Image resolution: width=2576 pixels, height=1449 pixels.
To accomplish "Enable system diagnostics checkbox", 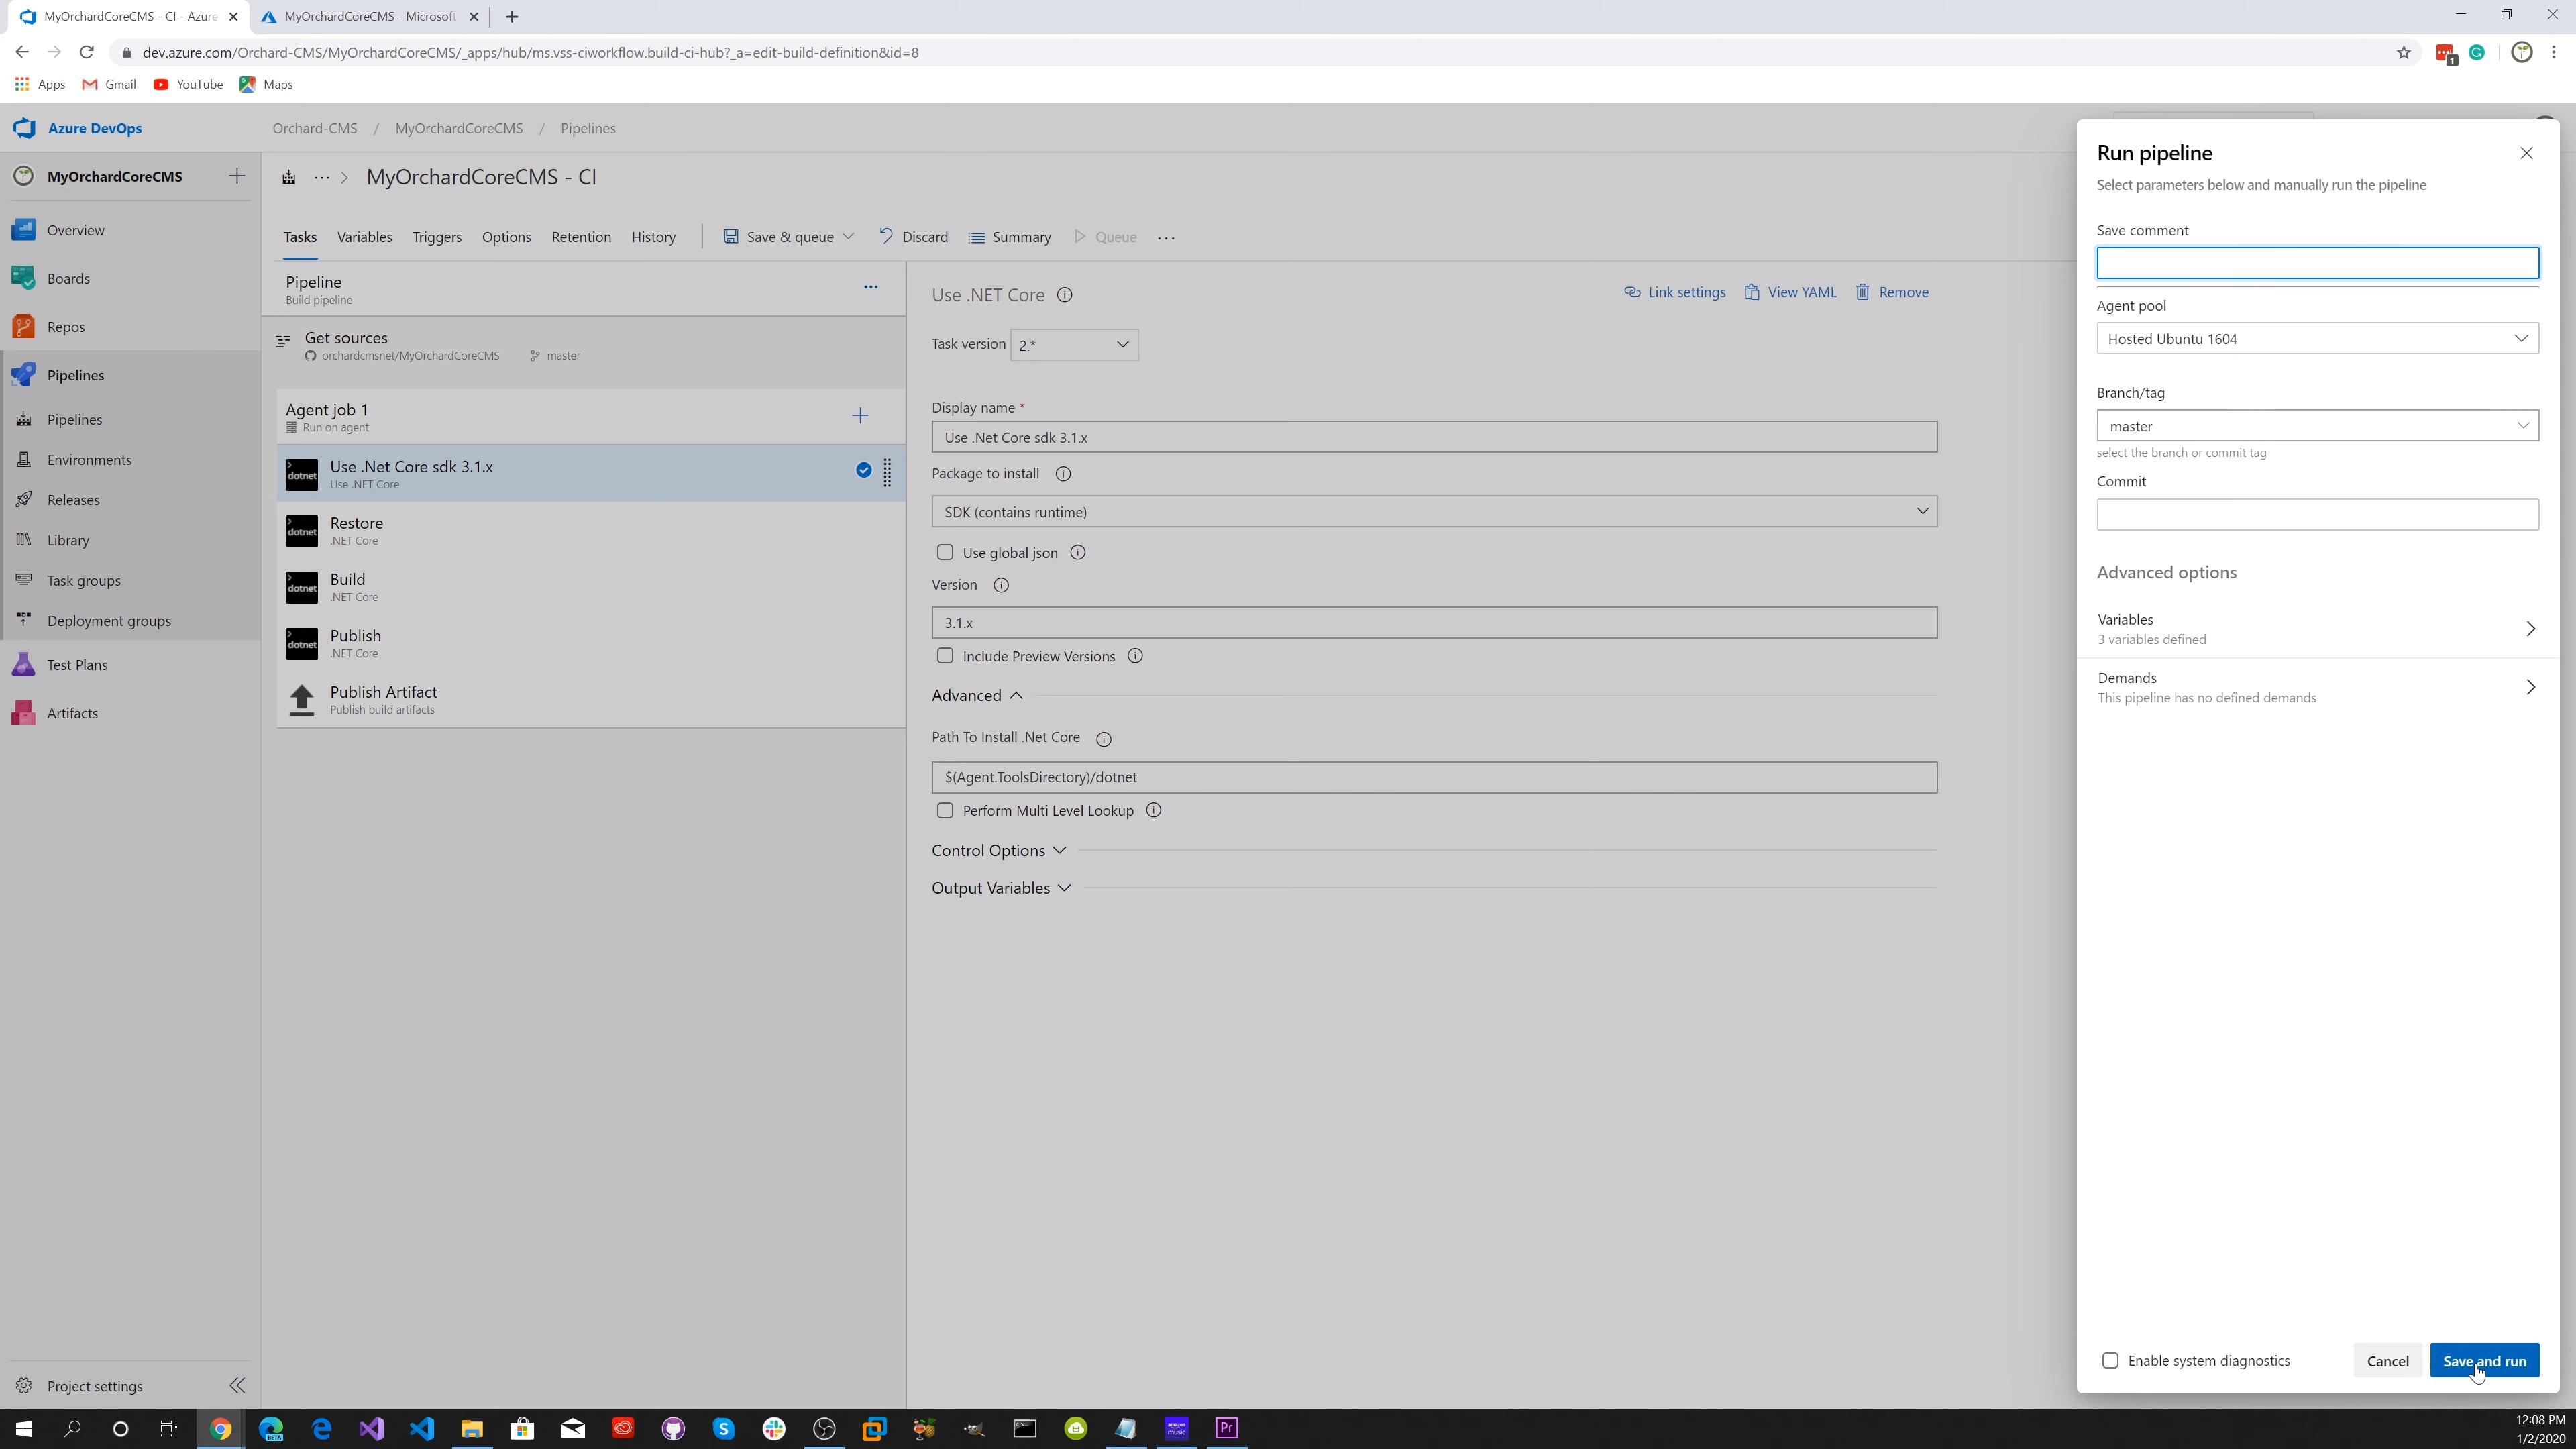I will (2110, 1361).
